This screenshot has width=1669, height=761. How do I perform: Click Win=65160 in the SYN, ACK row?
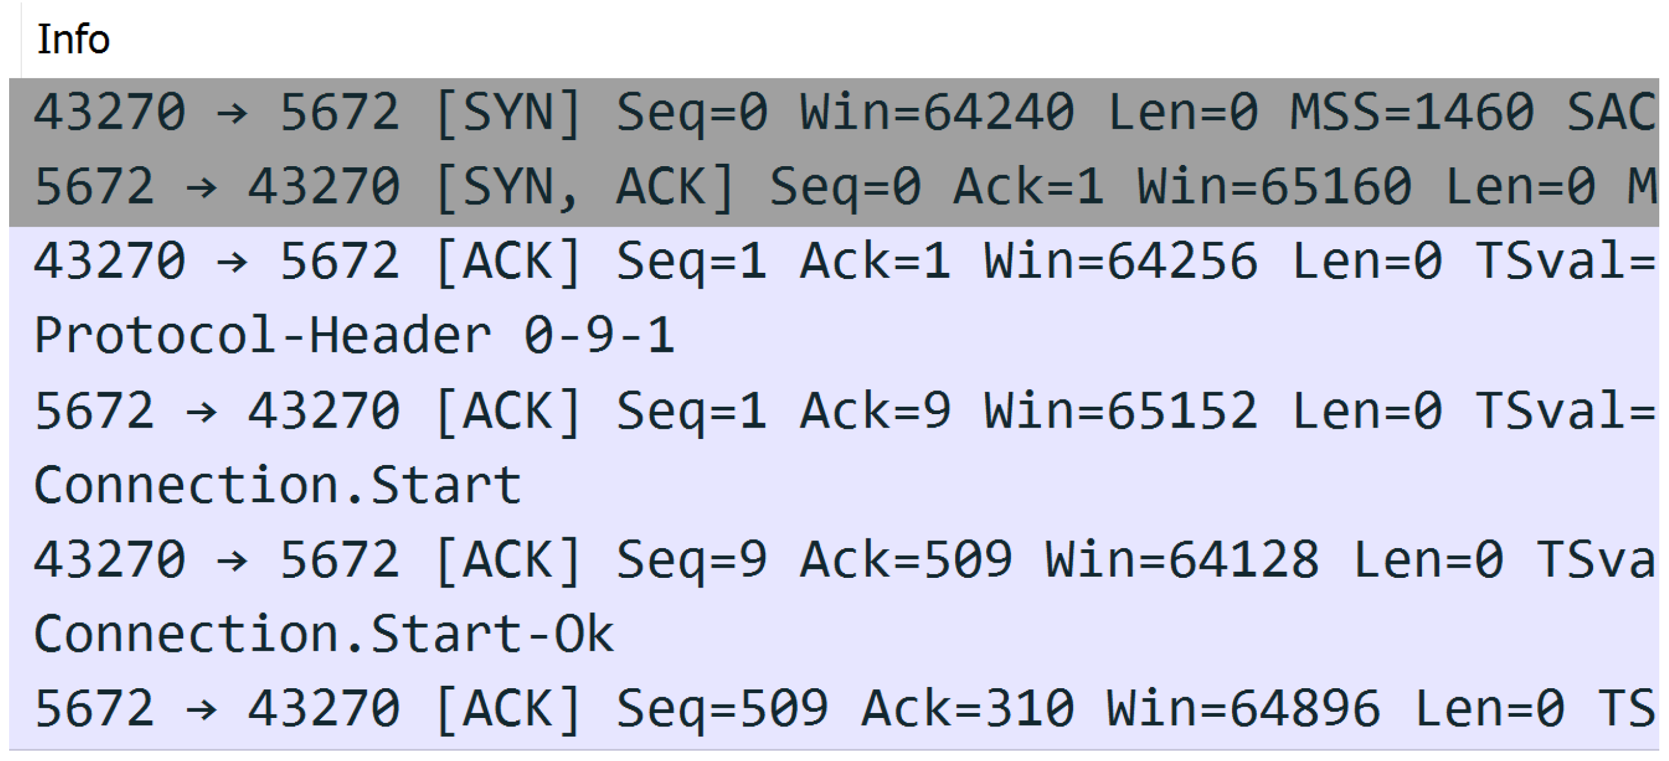tap(1275, 187)
